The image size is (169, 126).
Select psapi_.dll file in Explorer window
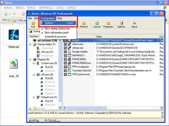(14, 65)
